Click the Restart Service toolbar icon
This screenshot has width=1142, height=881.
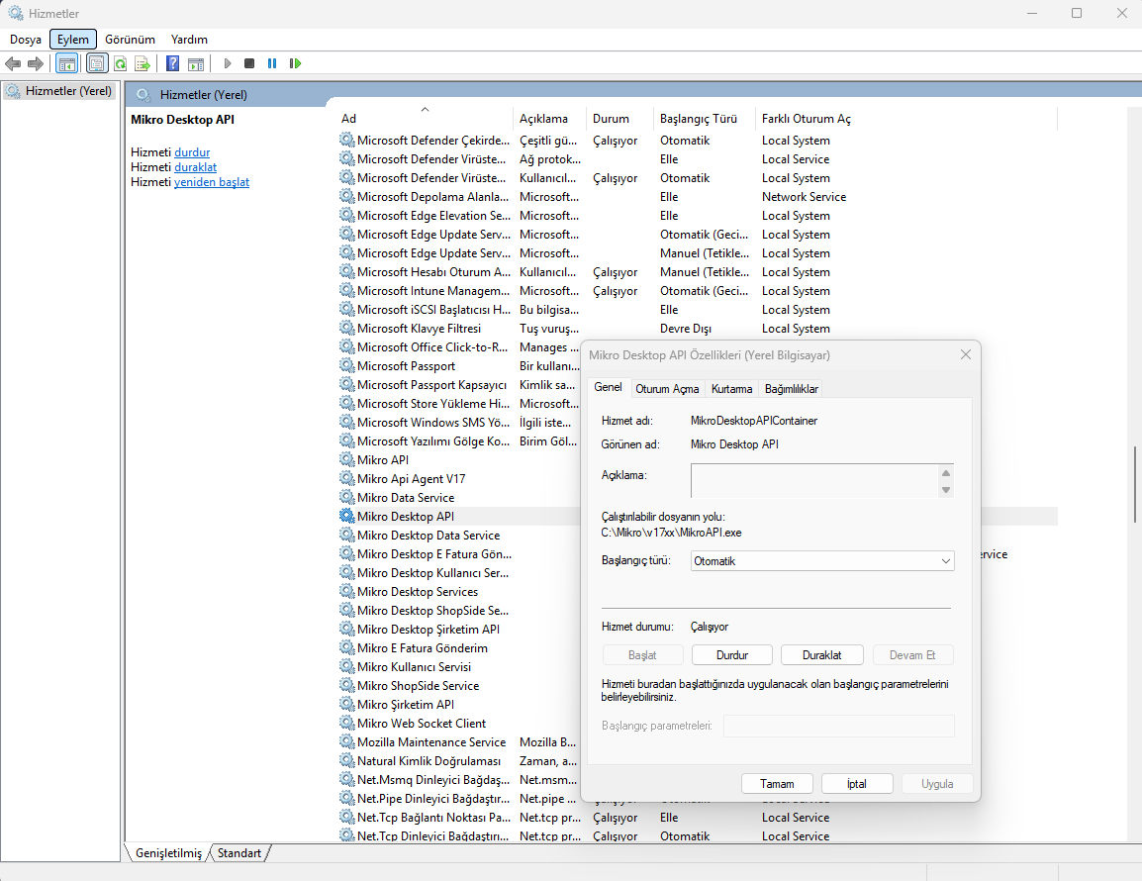pyautogui.click(x=295, y=64)
